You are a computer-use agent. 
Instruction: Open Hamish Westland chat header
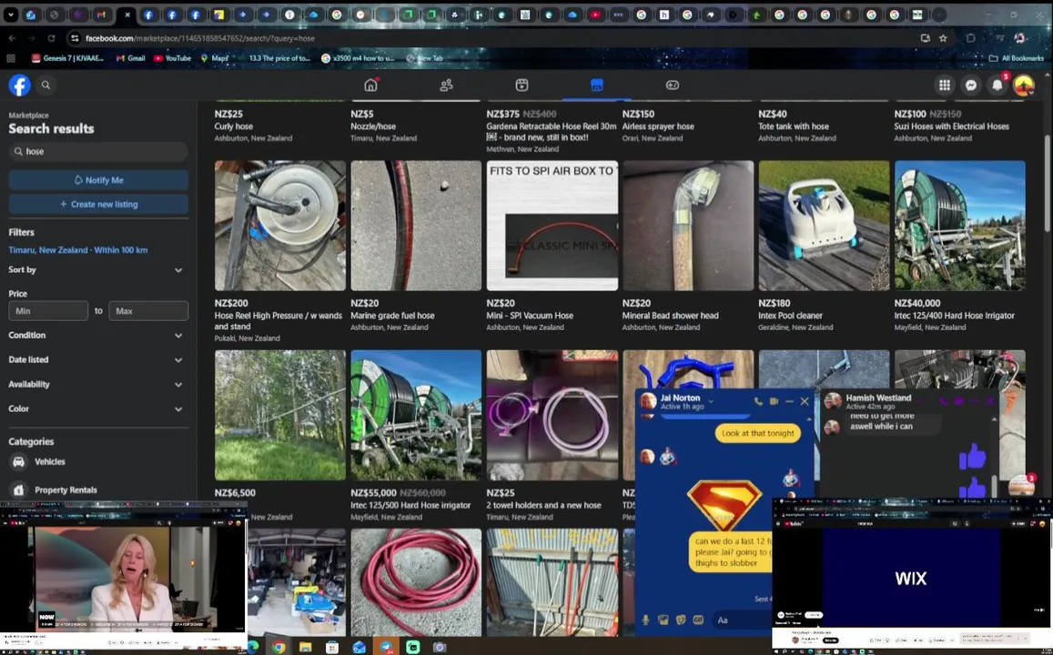pos(879,401)
